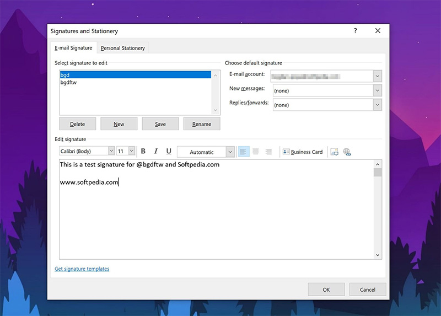Expand the font size 11 dropdown
Viewport: 441px width, 316px height.
click(132, 151)
